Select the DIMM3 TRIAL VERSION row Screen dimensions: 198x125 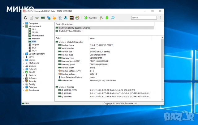[x=105, y=31]
